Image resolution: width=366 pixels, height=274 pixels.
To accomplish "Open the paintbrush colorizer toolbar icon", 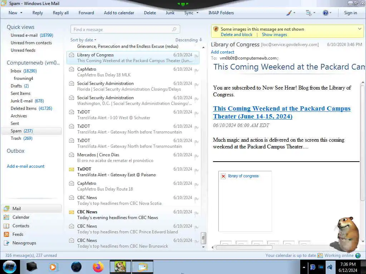I will click(x=289, y=13).
